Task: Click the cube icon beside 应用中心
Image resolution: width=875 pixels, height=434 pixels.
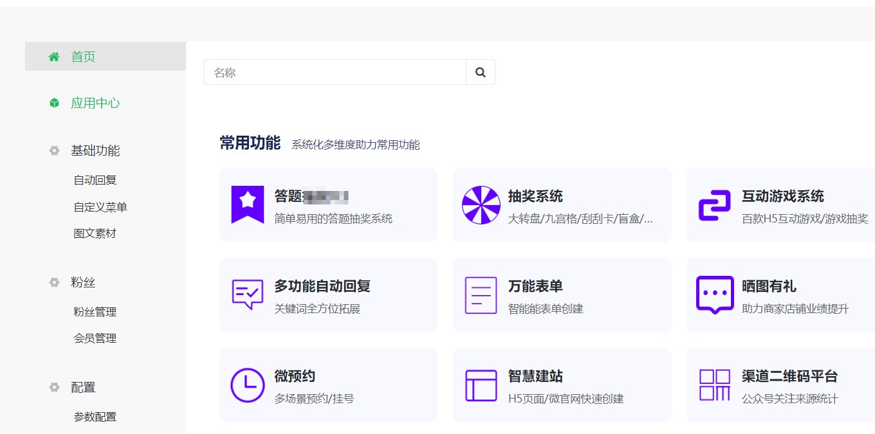Action: tap(54, 102)
